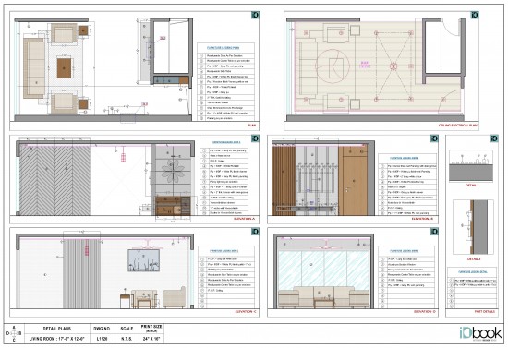Click the flower wall motif in Elevation A
This screenshot has width=508, height=348.
173,170
